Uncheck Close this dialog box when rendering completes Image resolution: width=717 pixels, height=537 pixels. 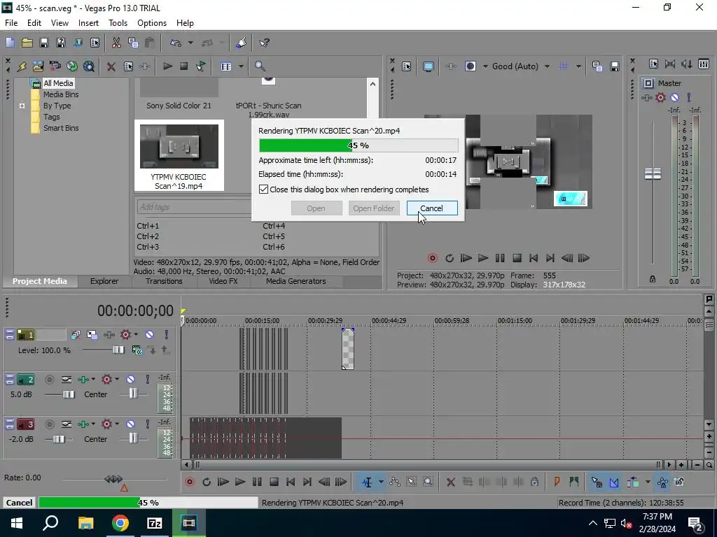(x=264, y=189)
